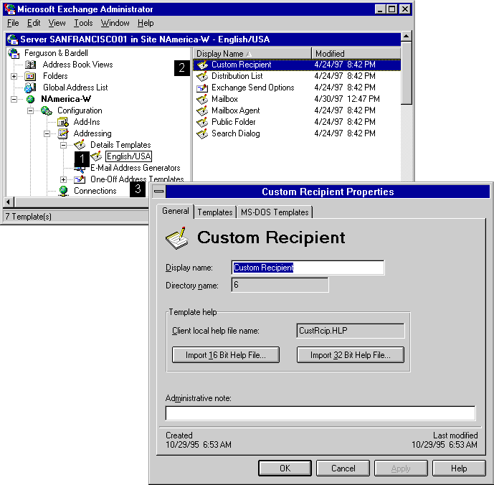Click Import 16 Bit Help File button
494x485 pixels.
[226, 355]
